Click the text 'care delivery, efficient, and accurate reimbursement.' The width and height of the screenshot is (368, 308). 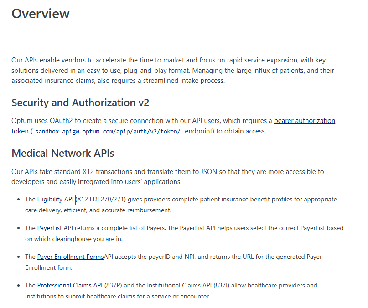tap(98, 210)
